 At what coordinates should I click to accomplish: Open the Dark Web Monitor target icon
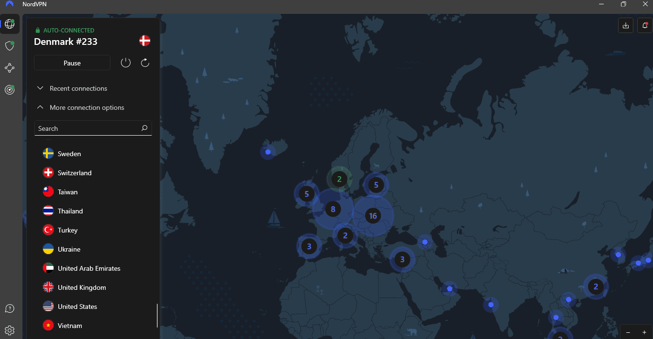10,89
